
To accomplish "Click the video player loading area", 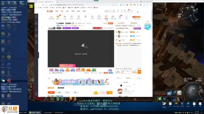I will (81, 48).
